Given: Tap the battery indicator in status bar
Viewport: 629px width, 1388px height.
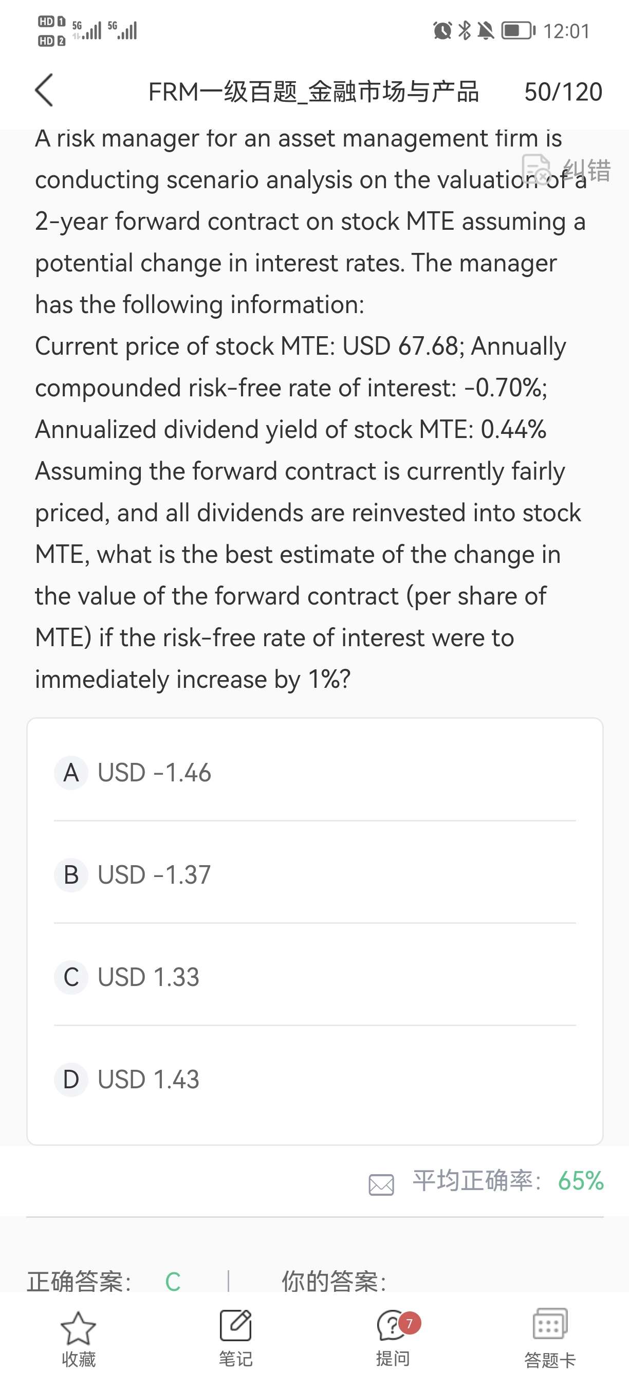Looking at the screenshot, I should click(x=518, y=31).
